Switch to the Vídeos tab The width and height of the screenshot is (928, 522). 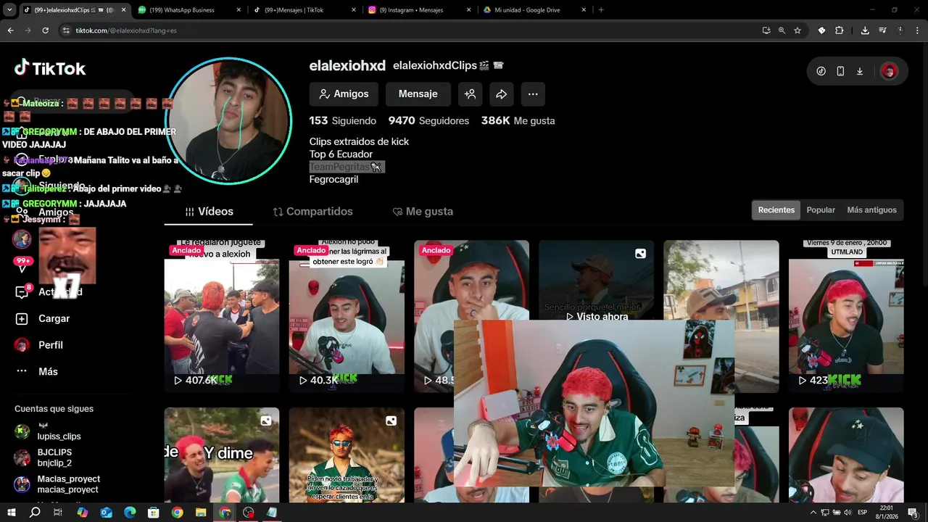tap(209, 212)
